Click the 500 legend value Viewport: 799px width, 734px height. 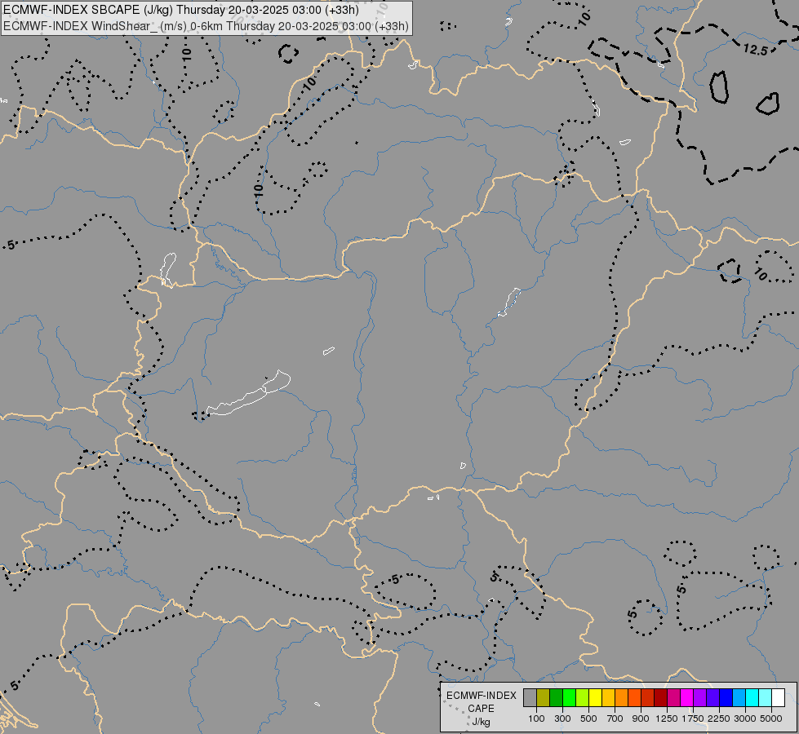(x=588, y=719)
